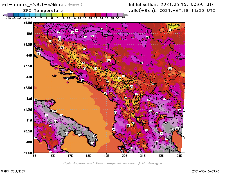The width and height of the screenshot is (225, 173).
Task: Select the 'valid(+84h): 2021.MAY.18 12:00 UTC' line
Action: [x=172, y=11]
